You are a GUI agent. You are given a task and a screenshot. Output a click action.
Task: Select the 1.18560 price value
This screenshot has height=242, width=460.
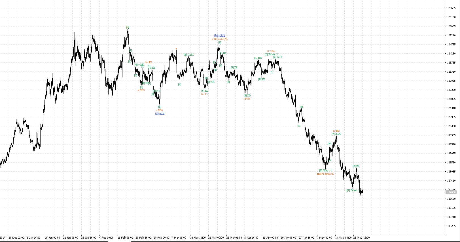[x=451, y=163]
